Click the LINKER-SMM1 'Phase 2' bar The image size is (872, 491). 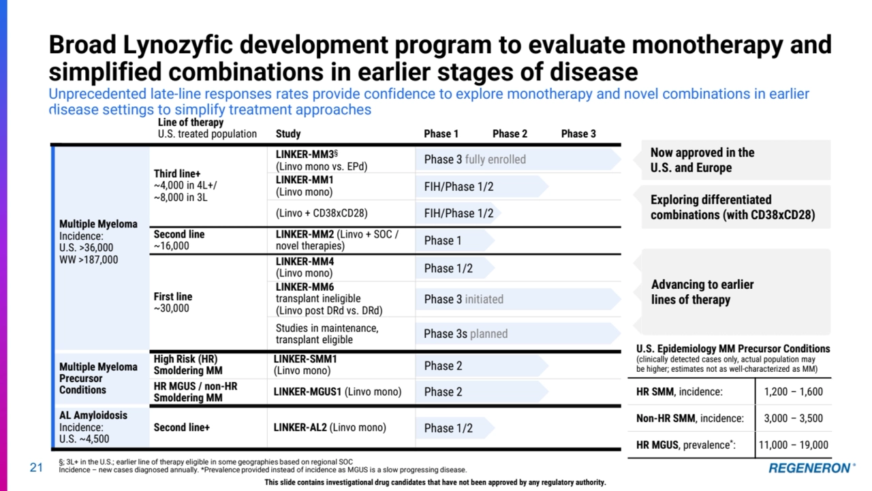[482, 366]
